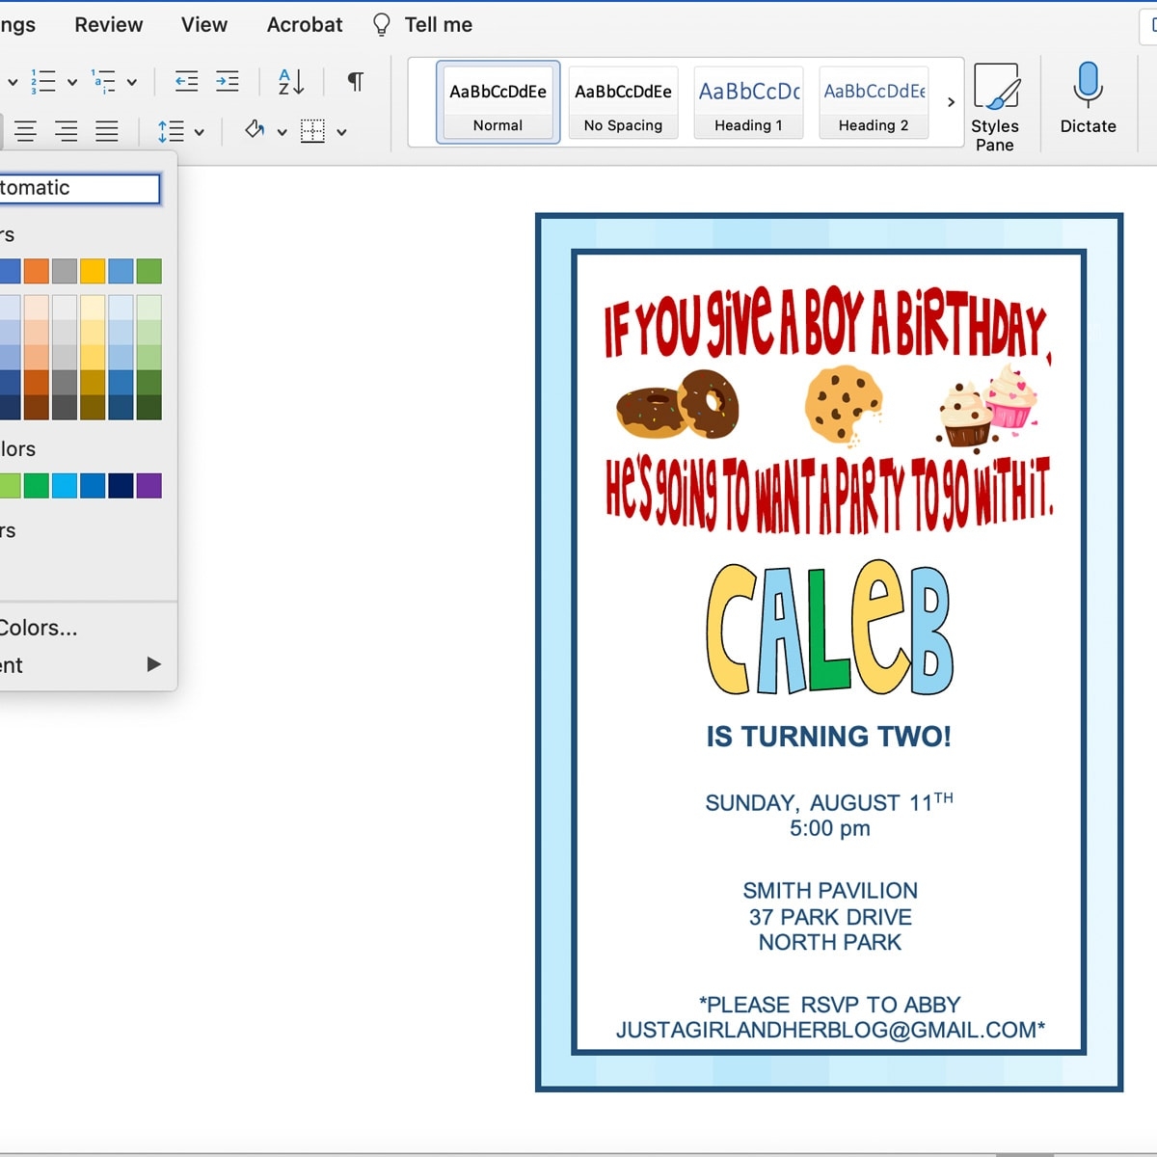Increase the paragraph indent
1157x1157 pixels.
click(x=228, y=82)
